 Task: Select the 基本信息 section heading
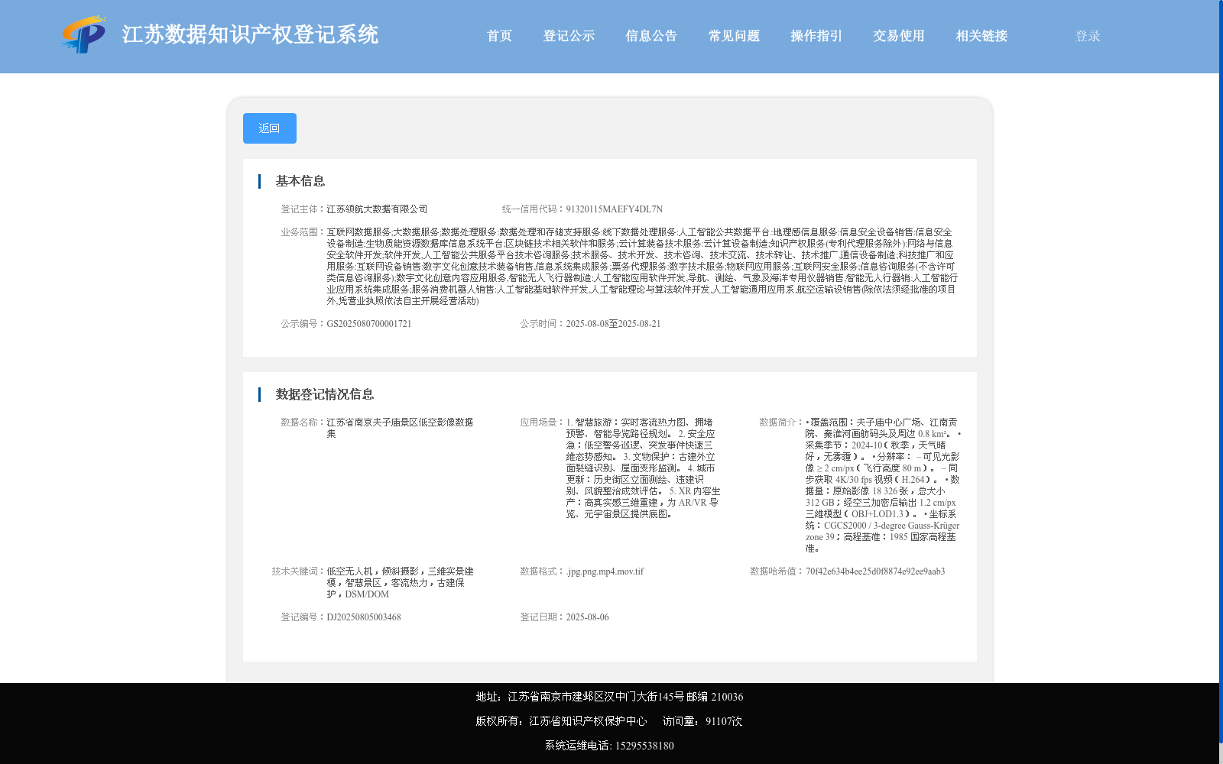pyautogui.click(x=300, y=181)
